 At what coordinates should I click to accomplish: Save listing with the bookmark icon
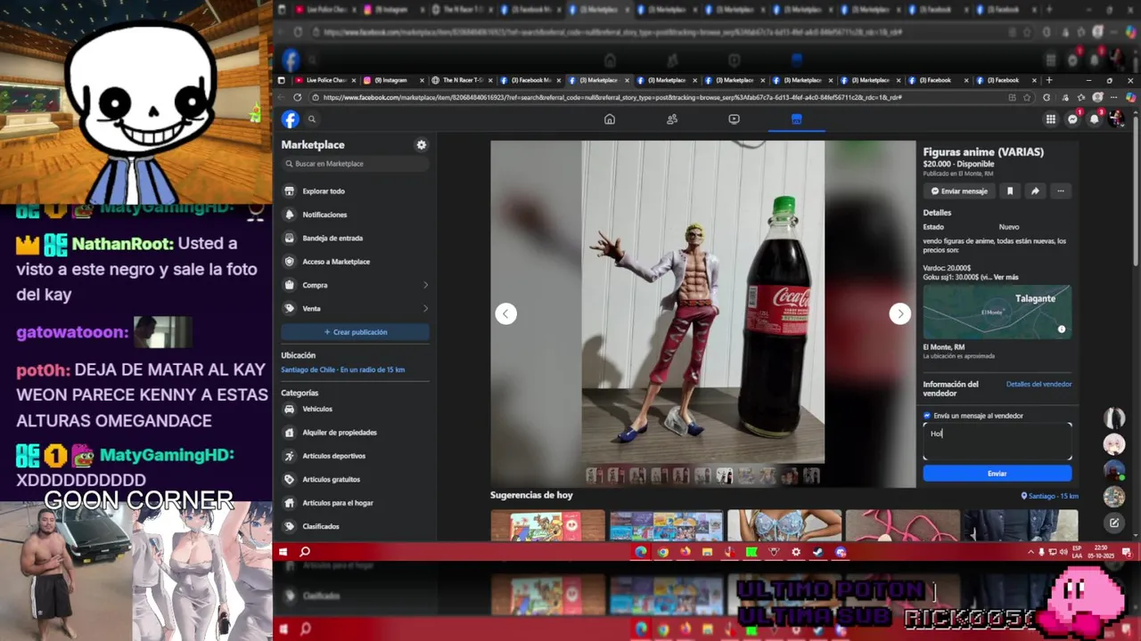pyautogui.click(x=1010, y=191)
